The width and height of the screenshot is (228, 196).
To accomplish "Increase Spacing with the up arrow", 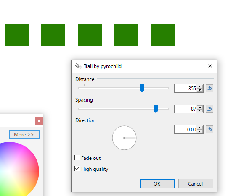I will [200, 107].
